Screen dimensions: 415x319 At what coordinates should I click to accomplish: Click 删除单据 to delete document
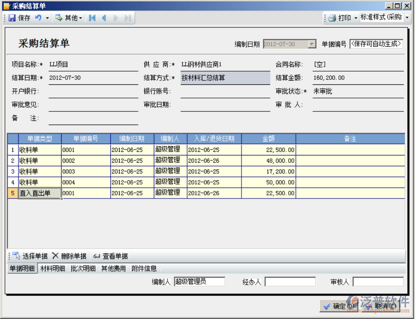click(x=69, y=256)
